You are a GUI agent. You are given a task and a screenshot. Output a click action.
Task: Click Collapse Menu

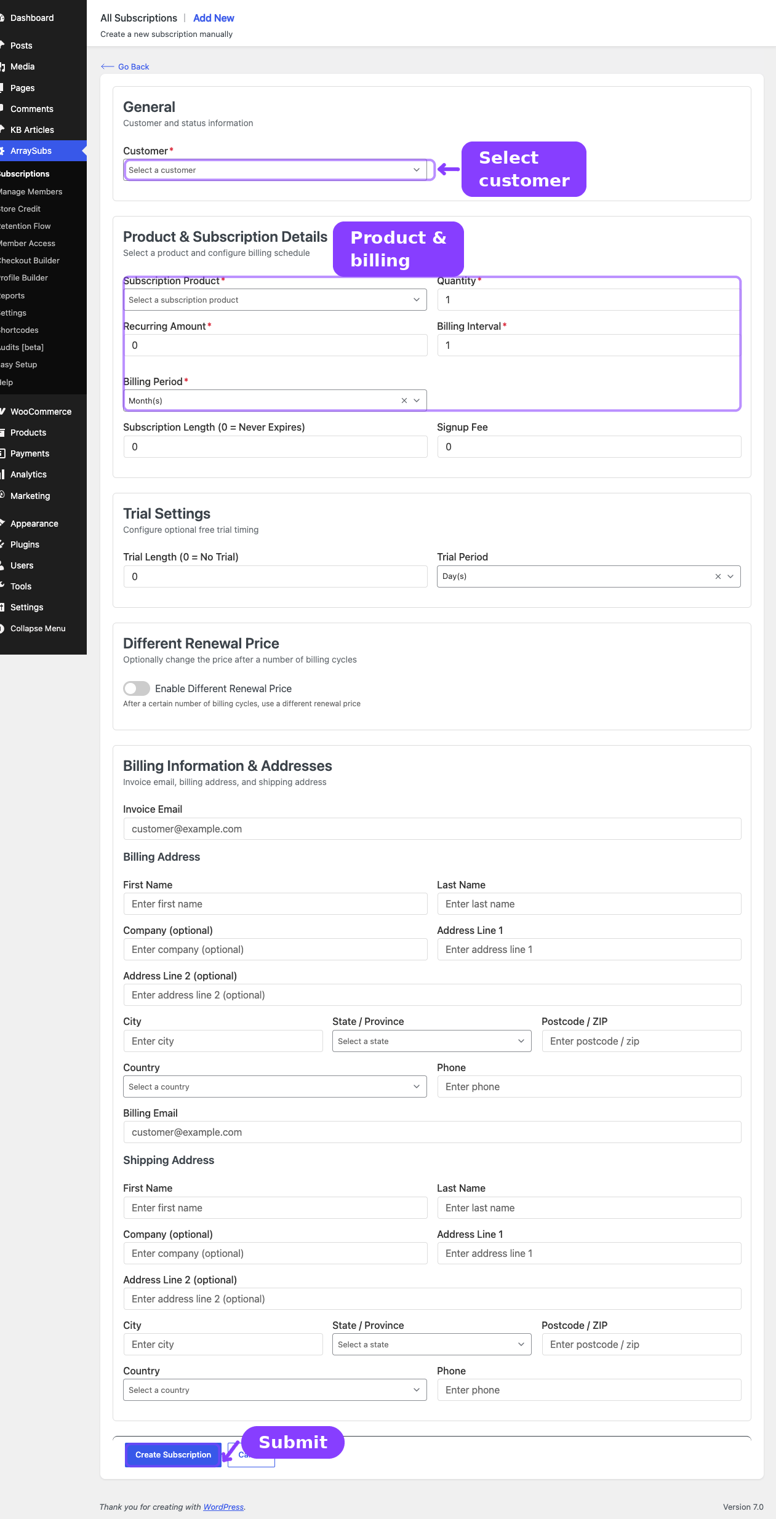38,628
